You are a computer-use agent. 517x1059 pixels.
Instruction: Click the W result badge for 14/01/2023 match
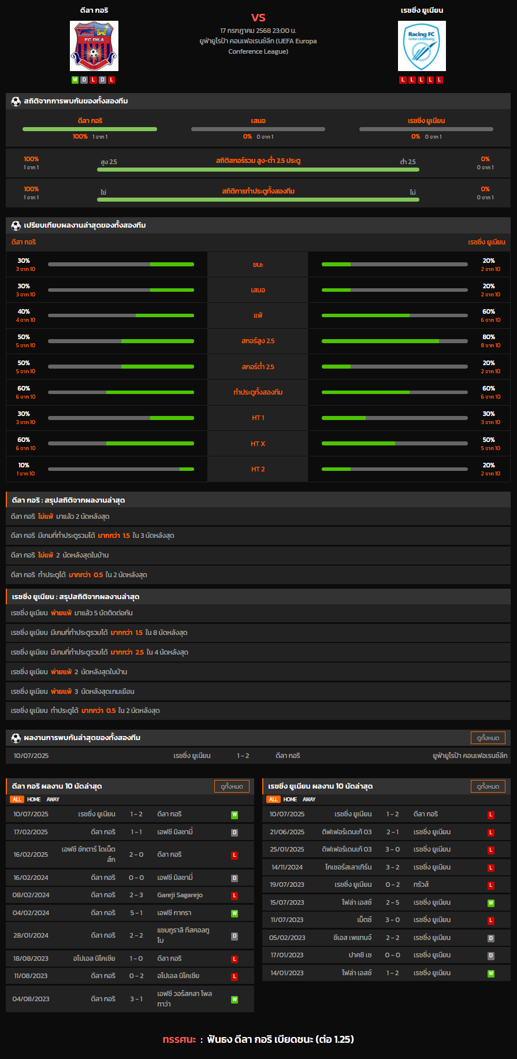[x=491, y=973]
